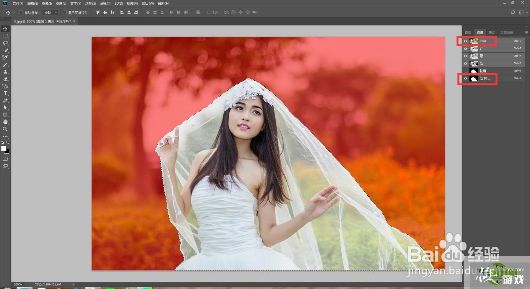Screen dimensions: 530x289
Task: Select the Rectangular Marquee tool
Action: click(x=5, y=36)
